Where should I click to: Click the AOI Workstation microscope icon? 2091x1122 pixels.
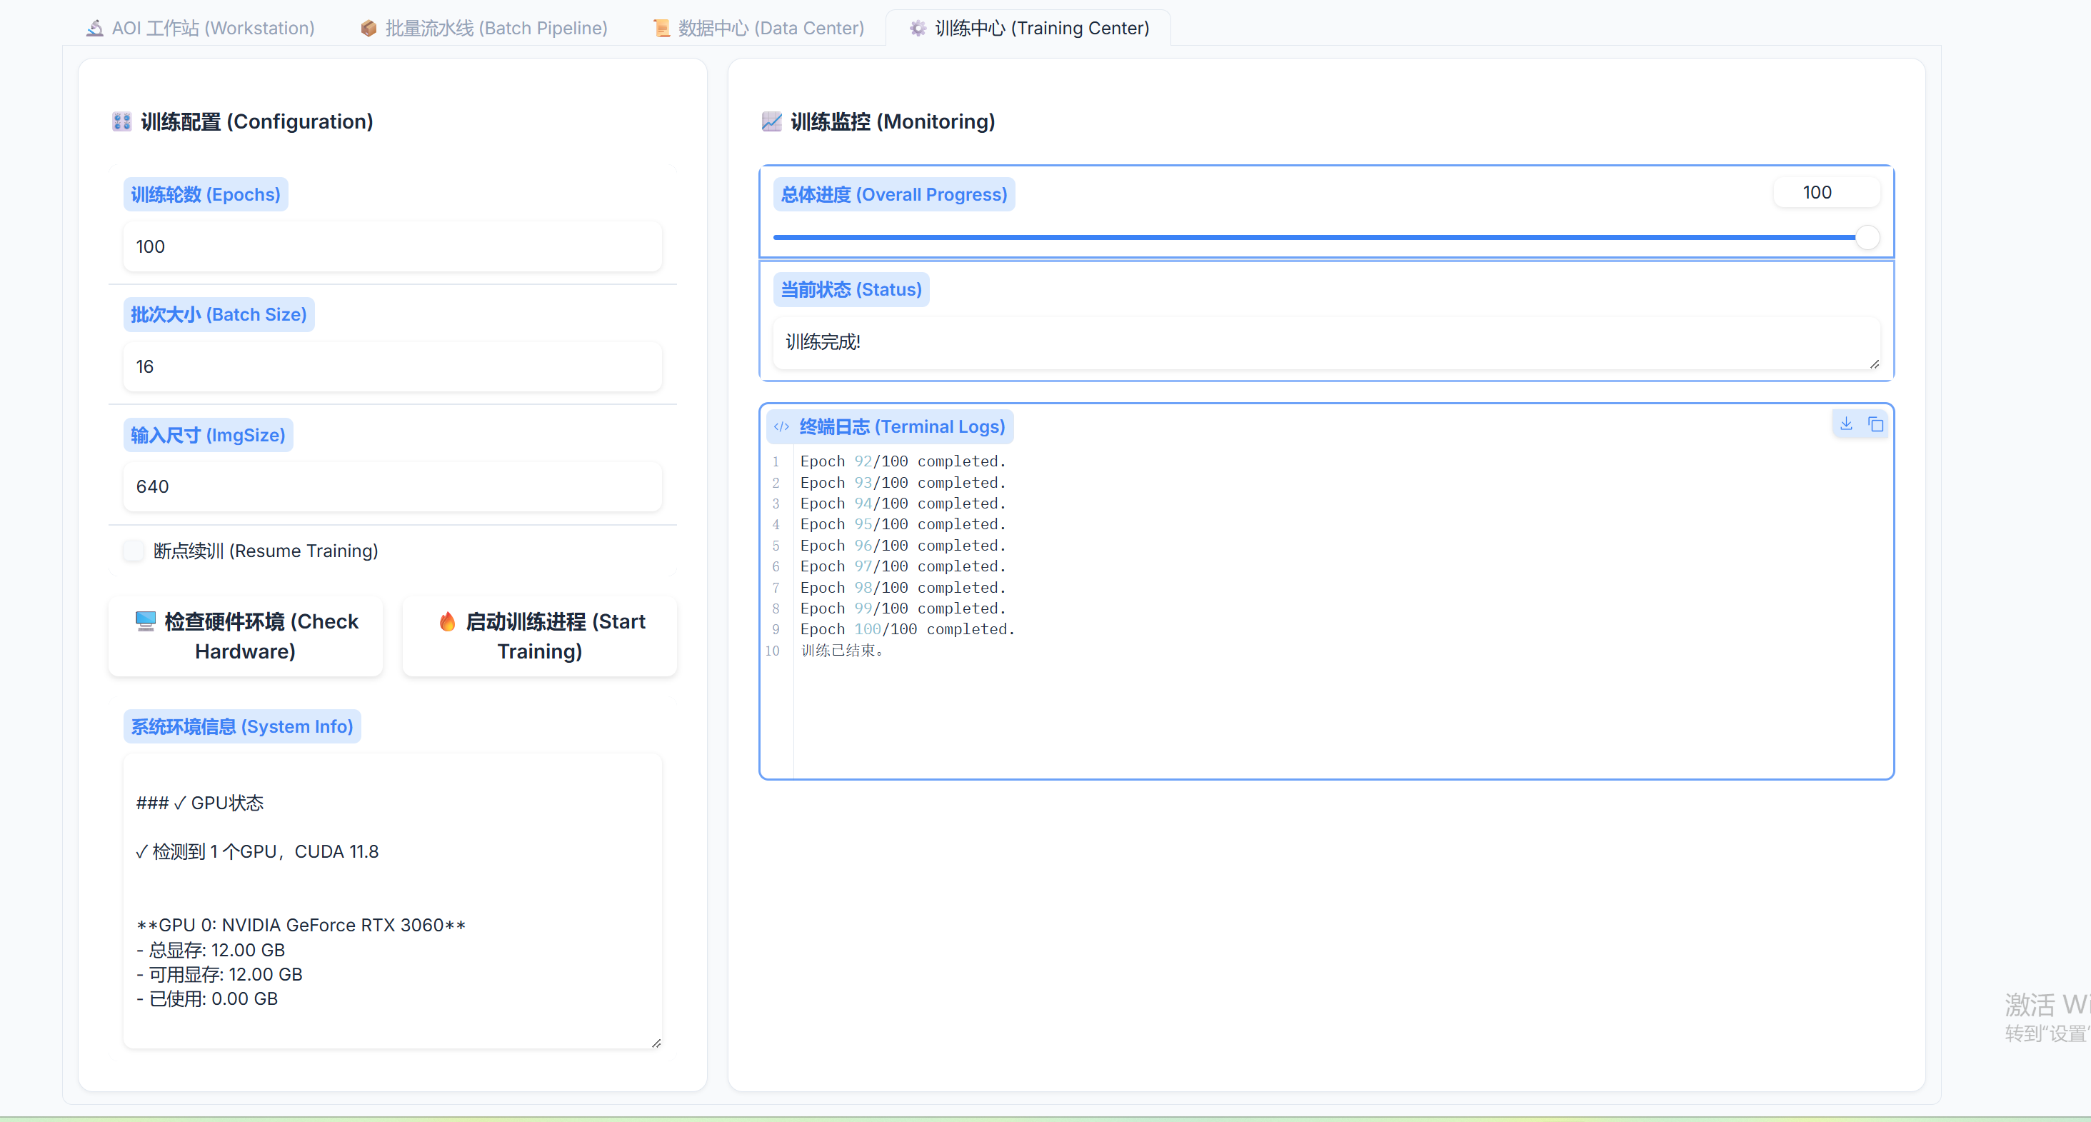(x=95, y=29)
